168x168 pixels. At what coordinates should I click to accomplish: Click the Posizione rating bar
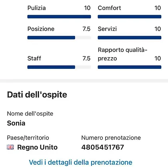pyautogui.click(x=59, y=38)
